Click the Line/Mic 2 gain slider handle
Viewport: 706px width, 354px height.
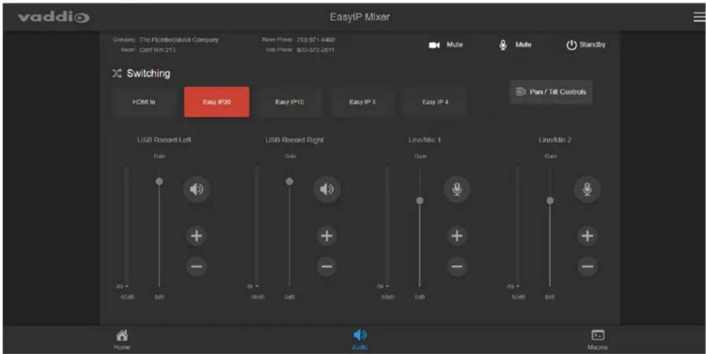550,200
